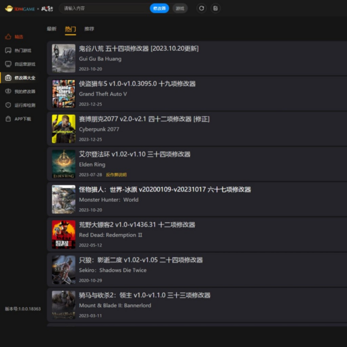This screenshot has width=347, height=347.
Task: Click the 3DMGAME logo
Action: click(20, 9)
